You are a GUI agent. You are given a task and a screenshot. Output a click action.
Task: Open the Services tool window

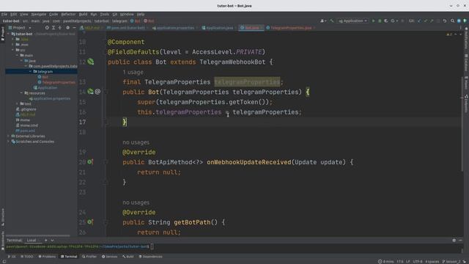pos(109,257)
